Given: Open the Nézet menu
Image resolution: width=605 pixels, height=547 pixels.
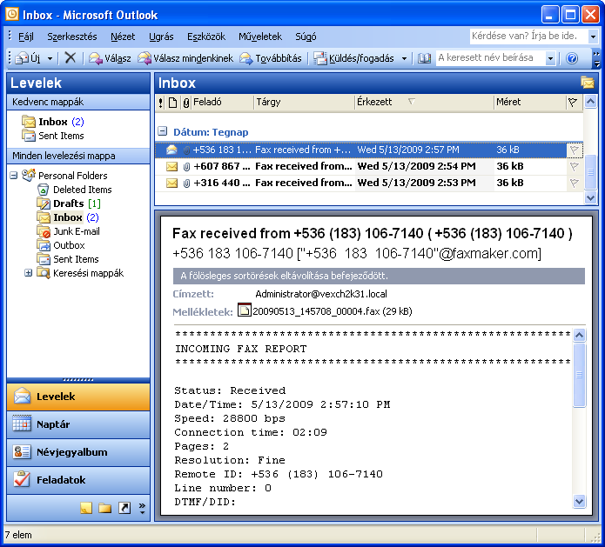Looking at the screenshot, I should (123, 37).
